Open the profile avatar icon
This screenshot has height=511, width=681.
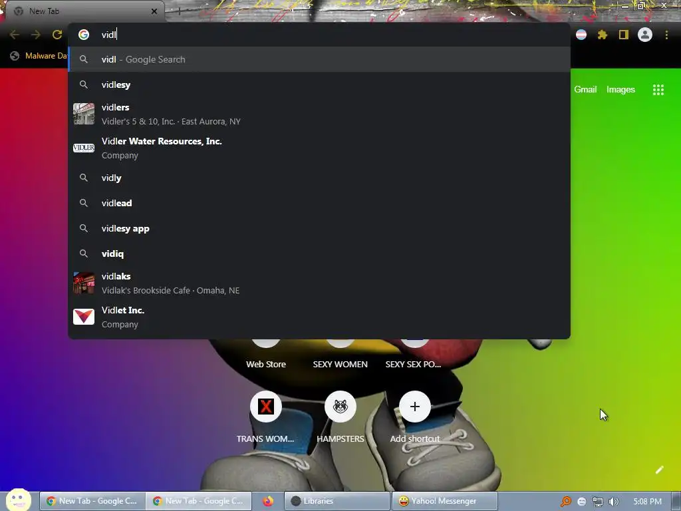645,35
